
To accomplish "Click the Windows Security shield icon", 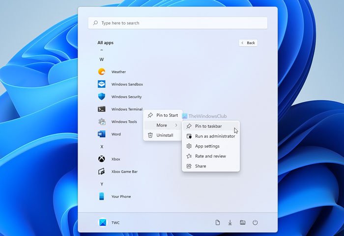I will click(102, 97).
